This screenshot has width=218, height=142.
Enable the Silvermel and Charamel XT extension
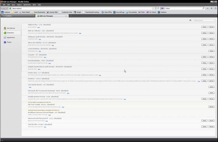pos(204,120)
